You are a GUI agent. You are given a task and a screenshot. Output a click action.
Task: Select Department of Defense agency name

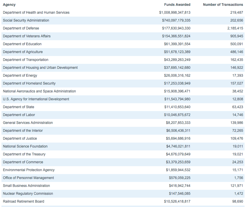point(21,28)
